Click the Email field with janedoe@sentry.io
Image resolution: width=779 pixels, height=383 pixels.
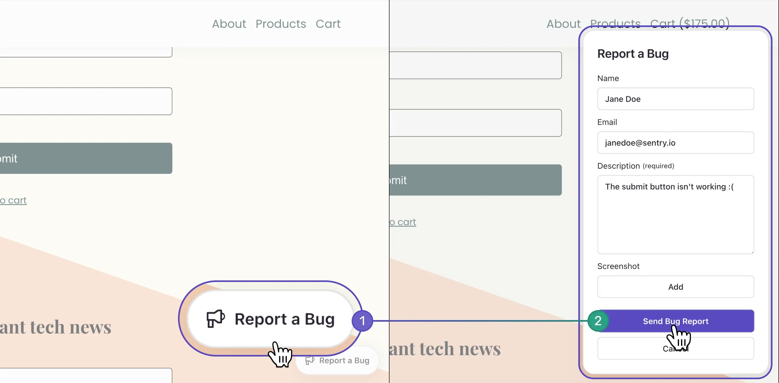(676, 143)
